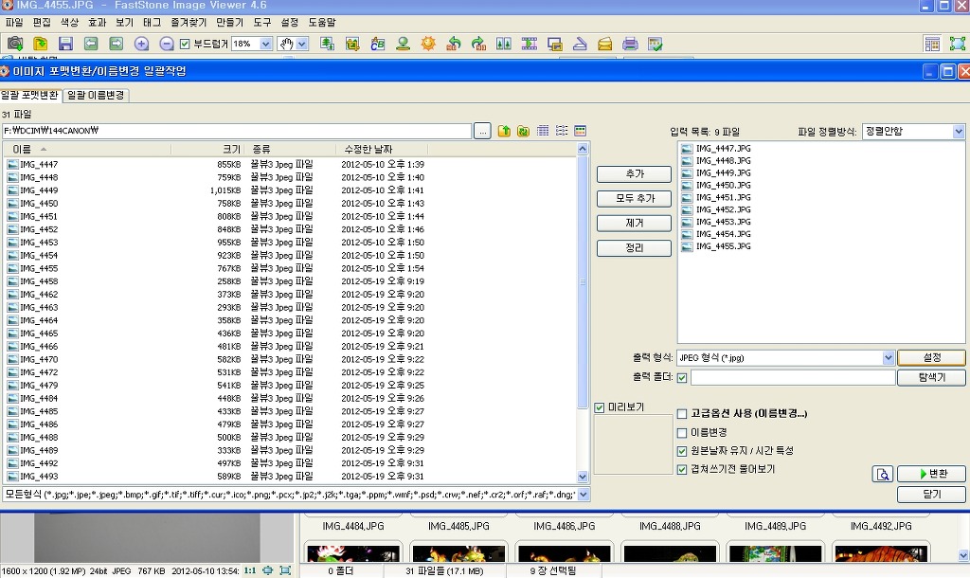Toggle the 미리보기 preview checkbox
The image size is (970, 578).
pos(600,407)
